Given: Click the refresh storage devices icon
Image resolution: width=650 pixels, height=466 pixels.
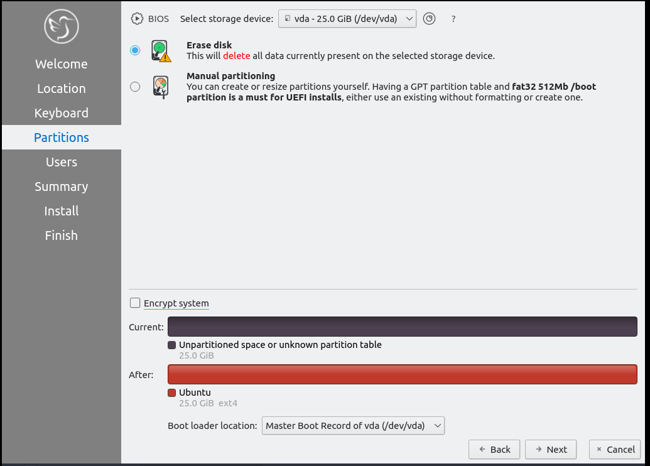Looking at the screenshot, I should 429,19.
